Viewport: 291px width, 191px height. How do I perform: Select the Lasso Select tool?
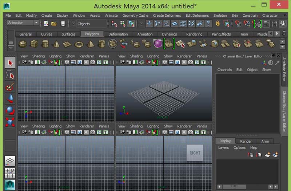(10, 75)
